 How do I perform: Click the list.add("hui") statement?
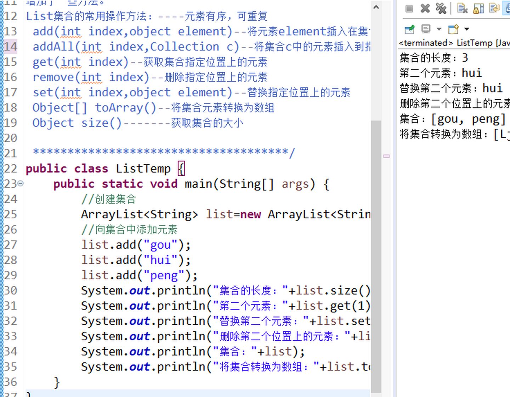click(x=136, y=260)
